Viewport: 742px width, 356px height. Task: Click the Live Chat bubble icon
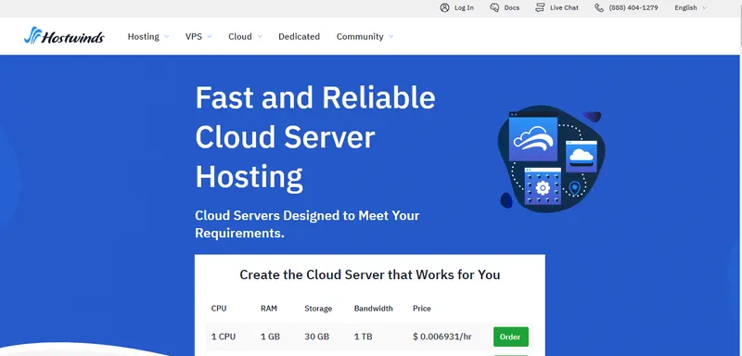[x=540, y=7]
